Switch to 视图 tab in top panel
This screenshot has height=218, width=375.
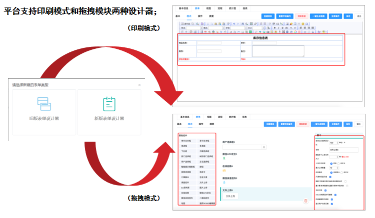point(209,9)
